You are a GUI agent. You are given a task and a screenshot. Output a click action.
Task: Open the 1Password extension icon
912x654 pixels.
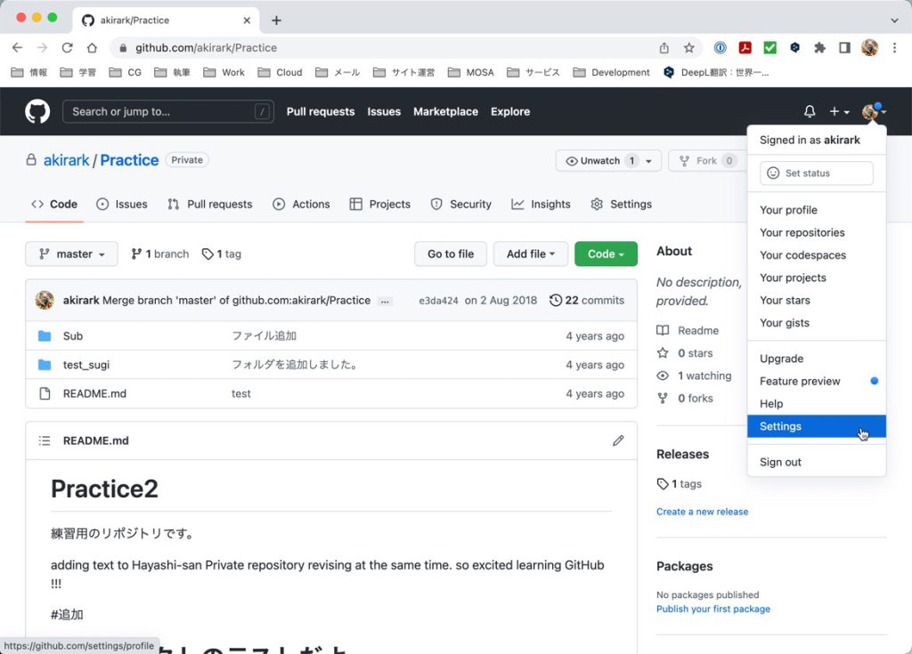720,48
